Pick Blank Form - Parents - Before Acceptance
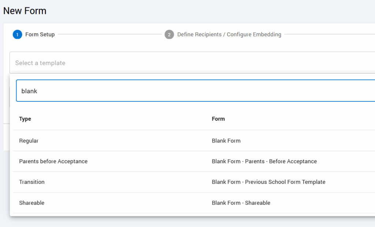This screenshot has height=227, width=375. [x=264, y=161]
